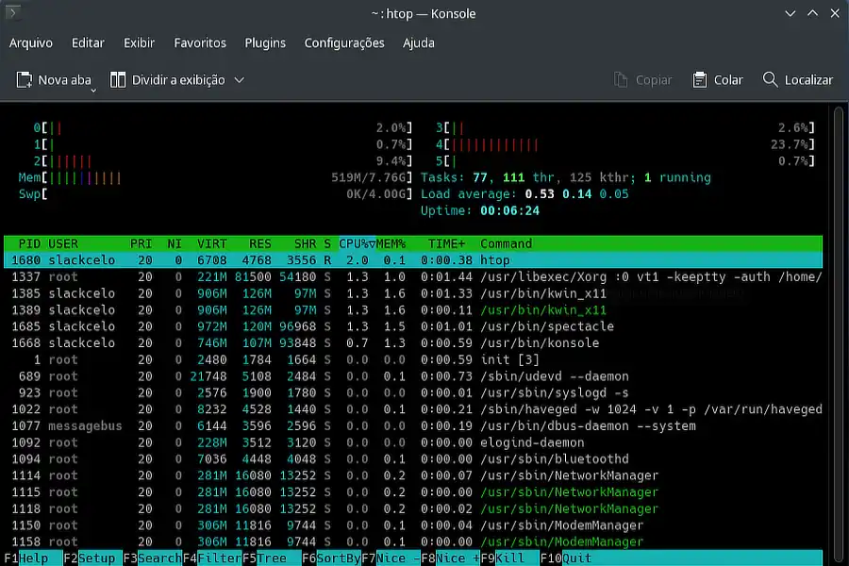The height and width of the screenshot is (566, 849).
Task: Select PID 1114 NetworkManager row
Action: 413,475
